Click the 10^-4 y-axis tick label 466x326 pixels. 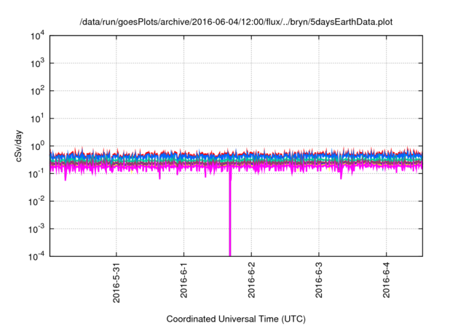pos(36,256)
